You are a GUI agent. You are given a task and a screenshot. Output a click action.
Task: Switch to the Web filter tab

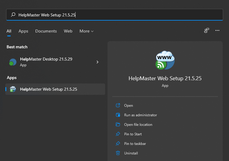tap(68, 31)
